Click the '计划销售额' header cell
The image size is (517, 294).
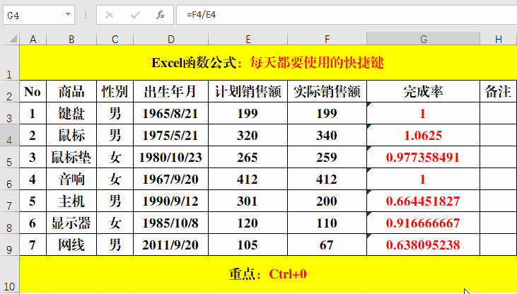pos(248,91)
